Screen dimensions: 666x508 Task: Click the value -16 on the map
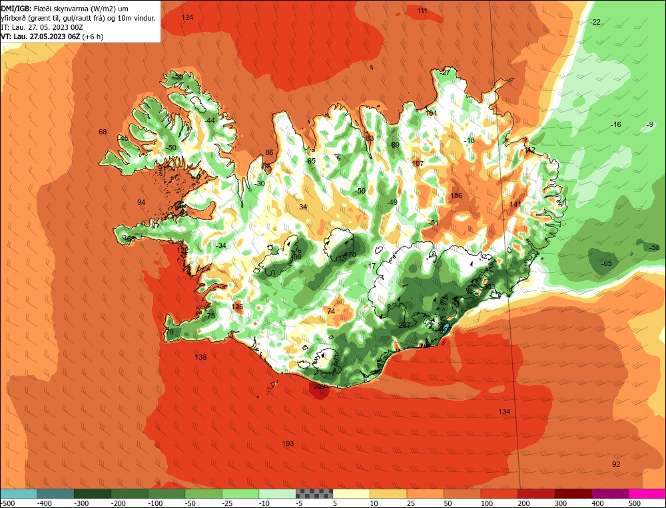(x=615, y=124)
